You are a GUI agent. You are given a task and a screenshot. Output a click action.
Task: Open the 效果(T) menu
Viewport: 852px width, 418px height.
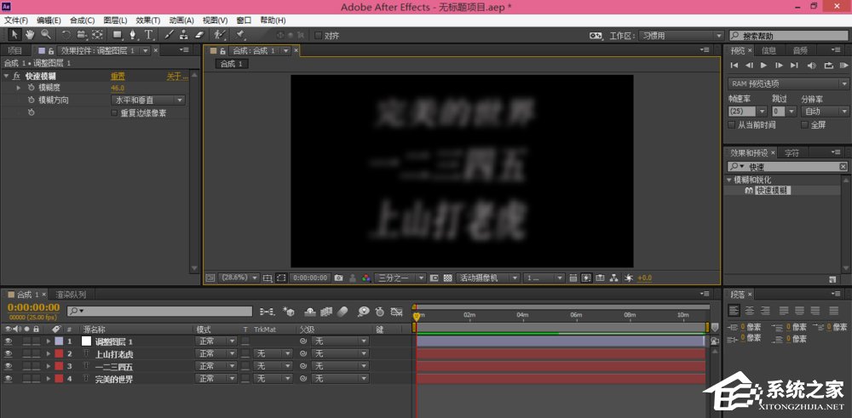coord(148,20)
